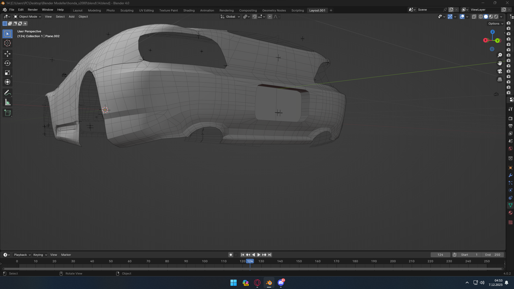The height and width of the screenshot is (289, 514).
Task: Click the Options button in viewport
Action: click(x=496, y=24)
